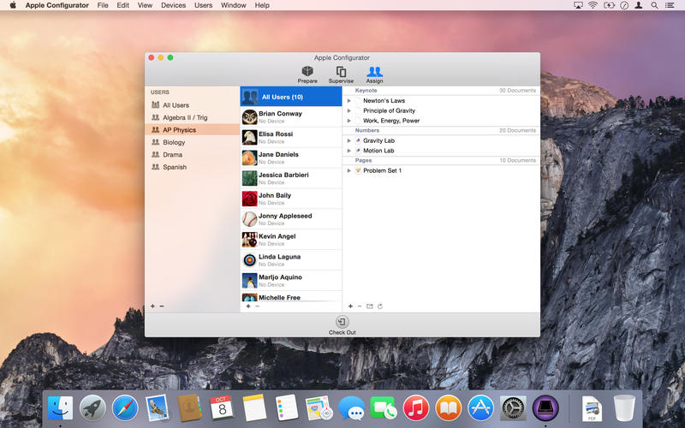This screenshot has height=428, width=685.
Task: Switch to the Supervise view
Action: [341, 74]
